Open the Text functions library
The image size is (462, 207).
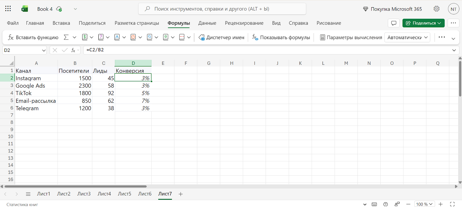pyautogui.click(x=117, y=37)
